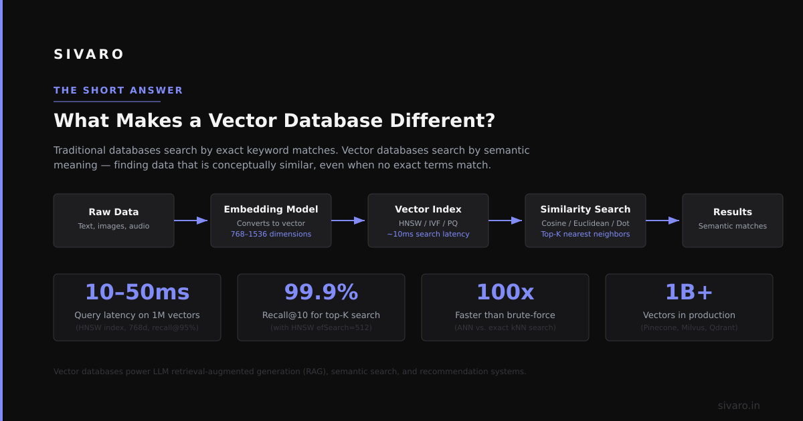The width and height of the screenshot is (803, 421).
Task: Click the Embedding Model box
Action: (x=271, y=221)
